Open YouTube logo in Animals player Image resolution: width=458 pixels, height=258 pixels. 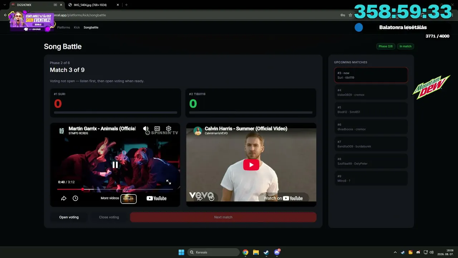point(156,198)
